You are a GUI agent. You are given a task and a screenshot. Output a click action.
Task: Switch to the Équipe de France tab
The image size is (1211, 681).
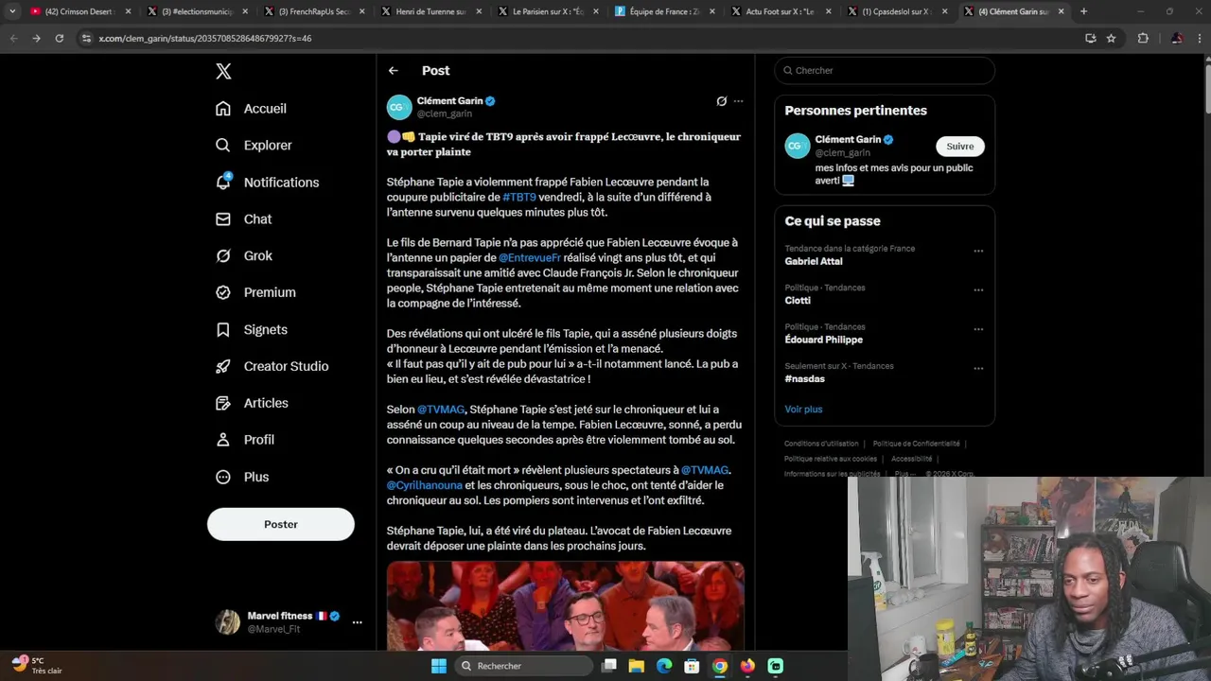[663, 11]
